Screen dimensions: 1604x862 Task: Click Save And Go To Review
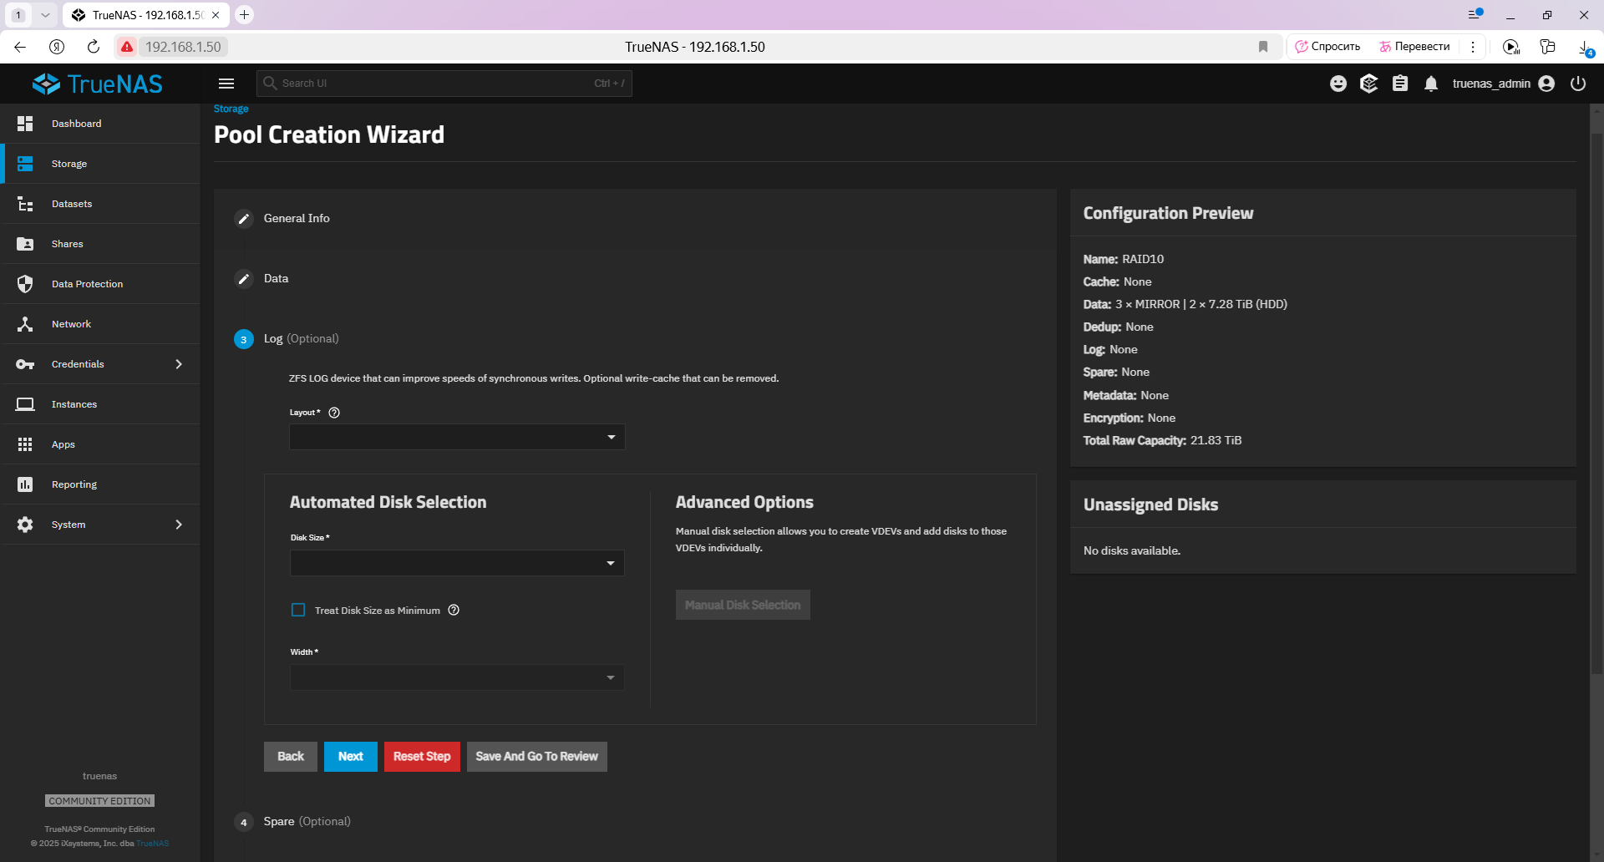[x=537, y=757]
